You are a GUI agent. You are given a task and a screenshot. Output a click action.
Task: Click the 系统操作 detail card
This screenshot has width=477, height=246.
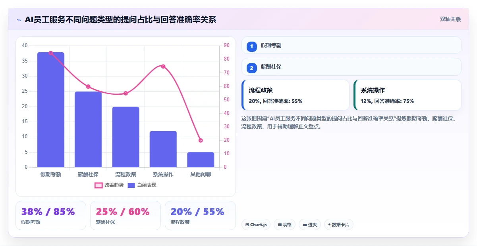[407, 95]
